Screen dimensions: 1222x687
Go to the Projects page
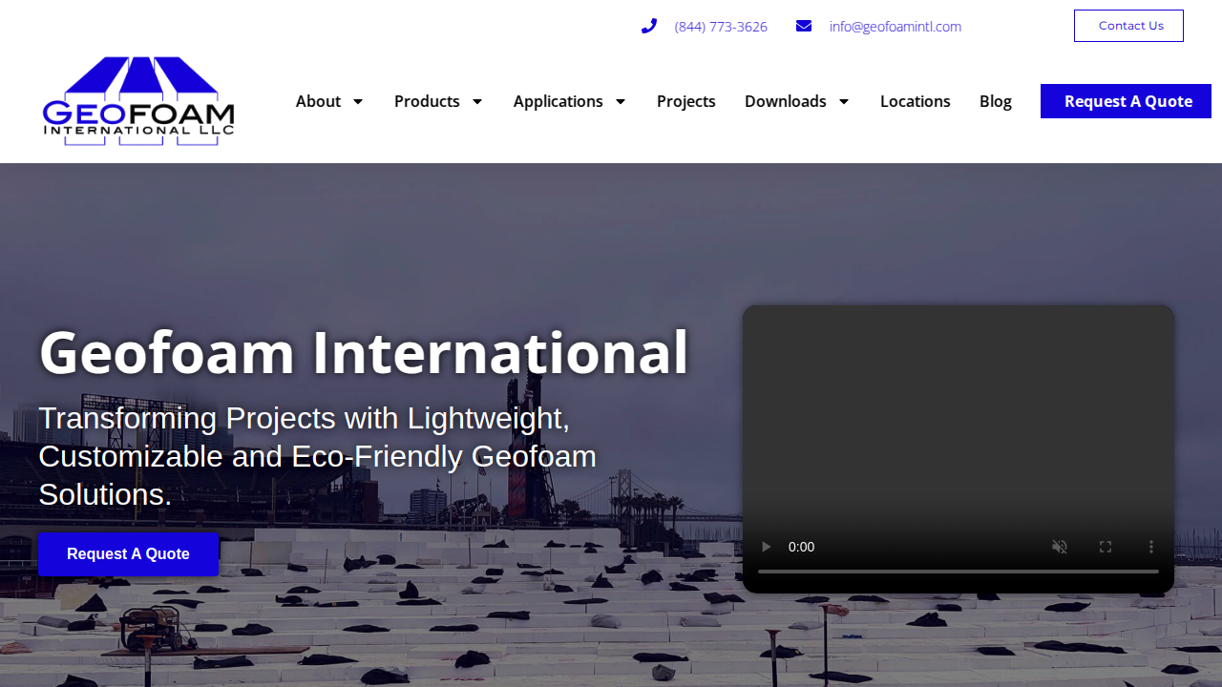686,101
